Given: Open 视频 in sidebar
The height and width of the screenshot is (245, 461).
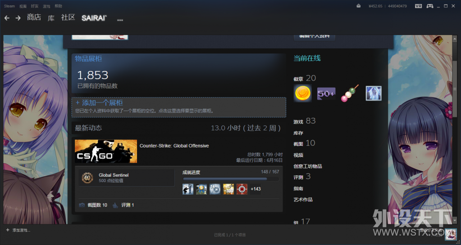Looking at the screenshot, I should (x=298, y=155).
